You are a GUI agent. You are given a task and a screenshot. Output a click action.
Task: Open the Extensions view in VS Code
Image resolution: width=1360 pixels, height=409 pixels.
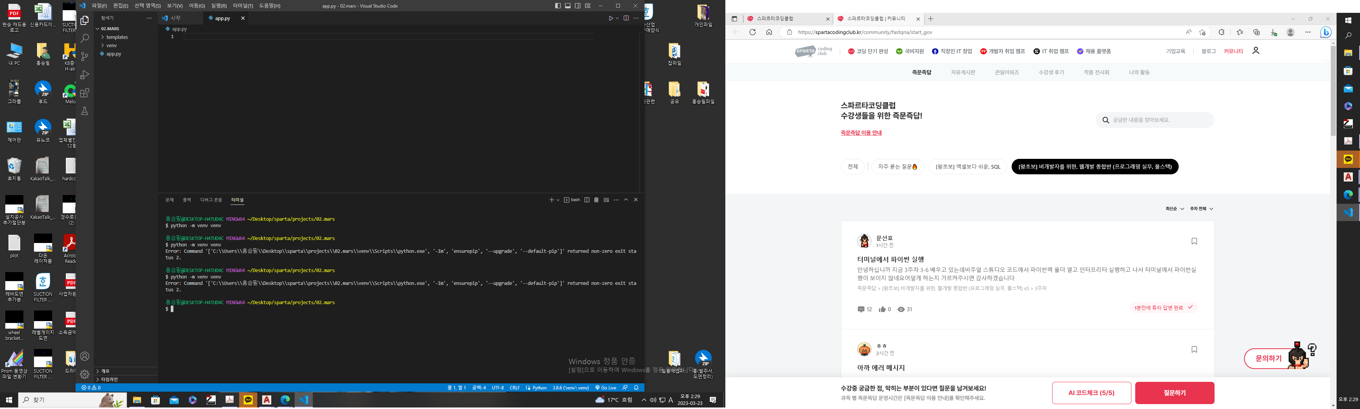coord(85,93)
